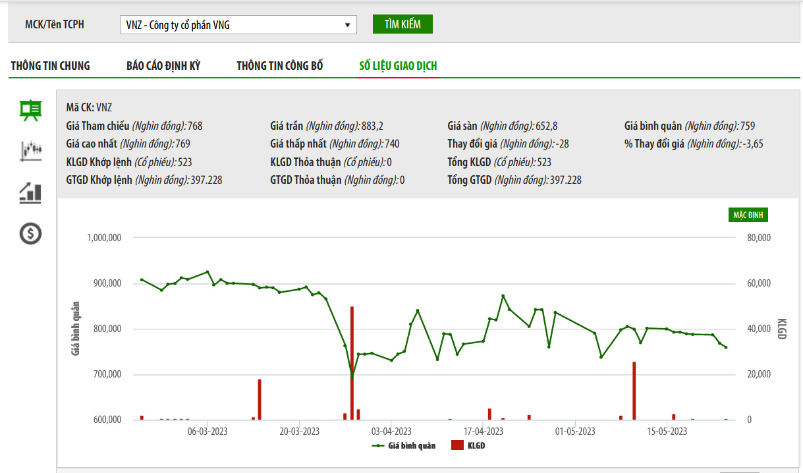
Task: Click the last data point of the green line
Action: 726,347
